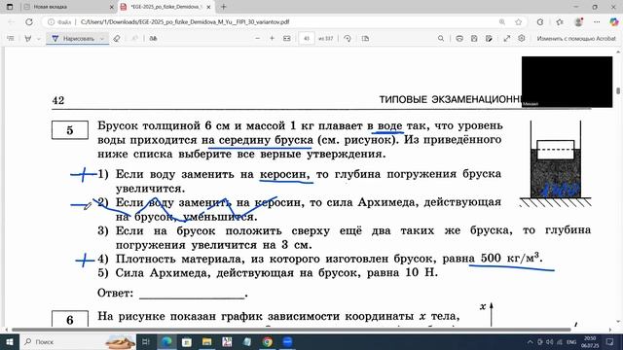
Task: Open the favorites list button
Action: [560, 22]
